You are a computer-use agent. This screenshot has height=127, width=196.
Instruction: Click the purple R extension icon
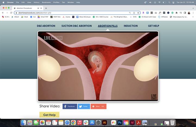(143, 13)
